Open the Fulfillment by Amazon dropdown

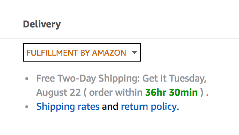tap(82, 52)
